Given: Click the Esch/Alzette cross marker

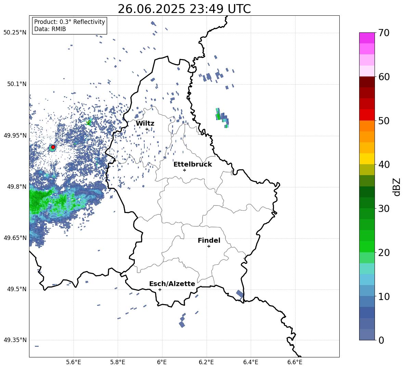Looking at the screenshot, I should [160, 289].
